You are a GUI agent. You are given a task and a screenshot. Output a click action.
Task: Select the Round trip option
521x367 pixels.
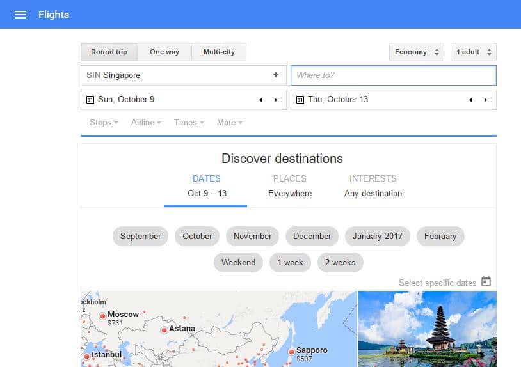tap(109, 52)
